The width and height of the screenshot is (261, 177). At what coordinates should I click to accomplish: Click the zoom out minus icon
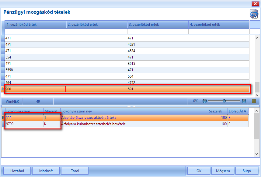tap(205, 101)
